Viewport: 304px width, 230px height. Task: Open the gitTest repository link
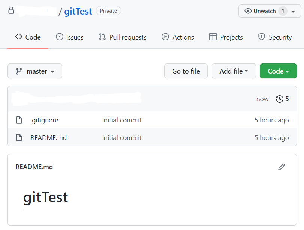click(78, 11)
